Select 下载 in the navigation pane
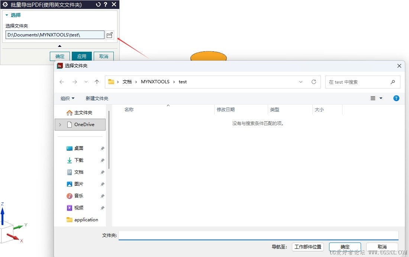This screenshot has width=409, height=257. (x=79, y=160)
